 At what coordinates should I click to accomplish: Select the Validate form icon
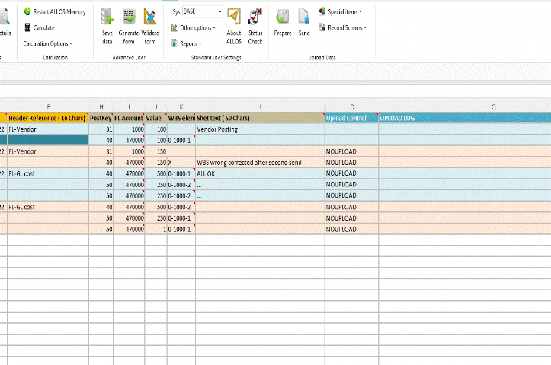coord(150,17)
